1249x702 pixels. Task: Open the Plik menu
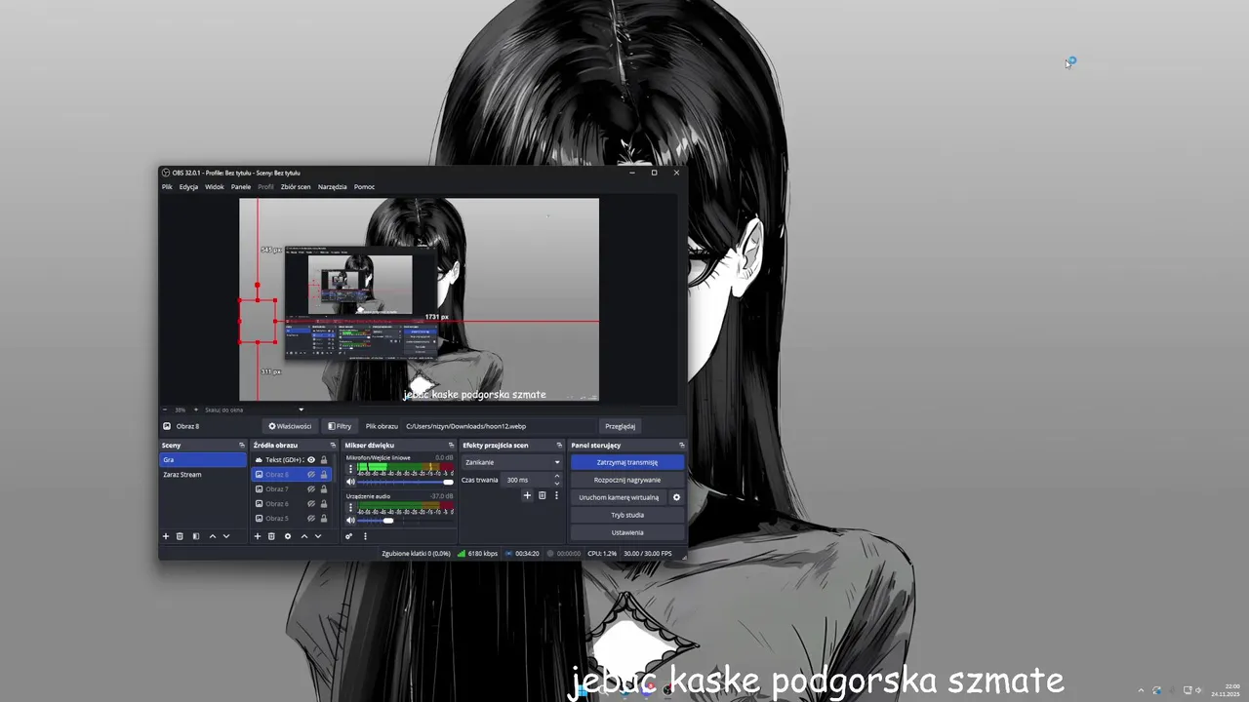tap(167, 186)
